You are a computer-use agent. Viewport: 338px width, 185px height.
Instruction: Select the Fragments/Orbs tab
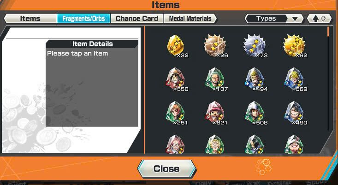click(83, 18)
